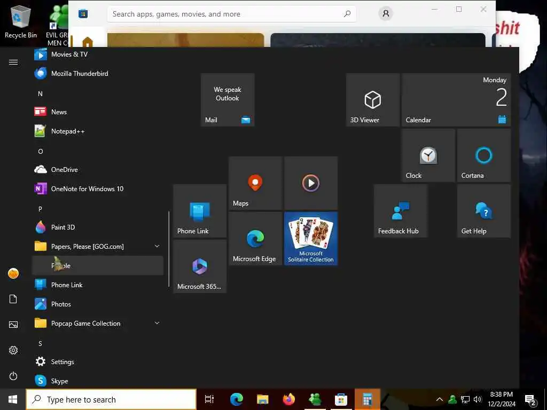Open volume control in system tray
Screen dimensions: 547x410
(x=478, y=399)
